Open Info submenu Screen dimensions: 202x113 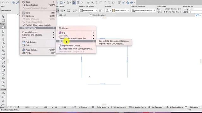pyautogui.click(x=38, y=38)
